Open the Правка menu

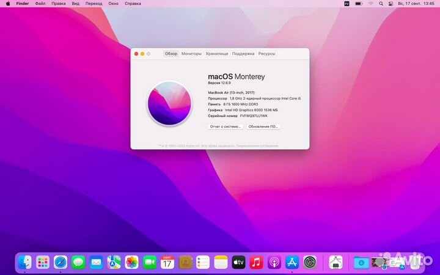[59, 4]
